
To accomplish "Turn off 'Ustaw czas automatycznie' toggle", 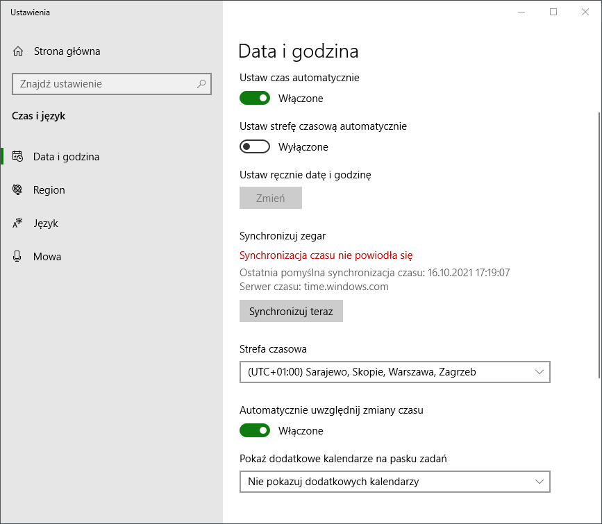I will [255, 98].
